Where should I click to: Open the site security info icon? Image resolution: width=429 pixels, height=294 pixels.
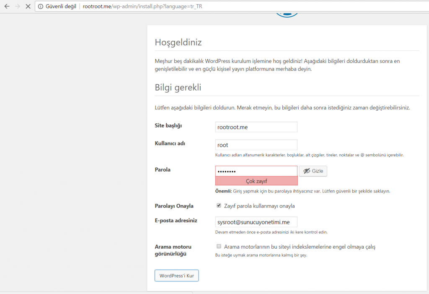[41, 6]
